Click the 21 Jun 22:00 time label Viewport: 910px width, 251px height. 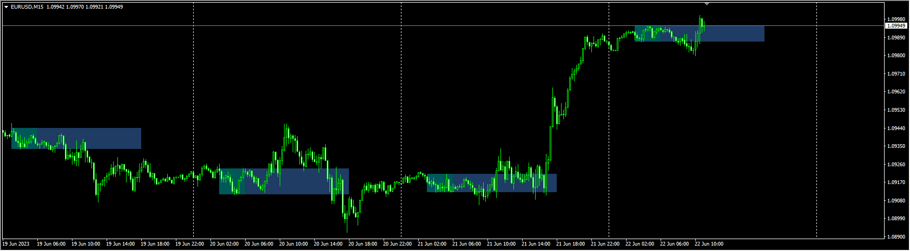(x=605, y=244)
